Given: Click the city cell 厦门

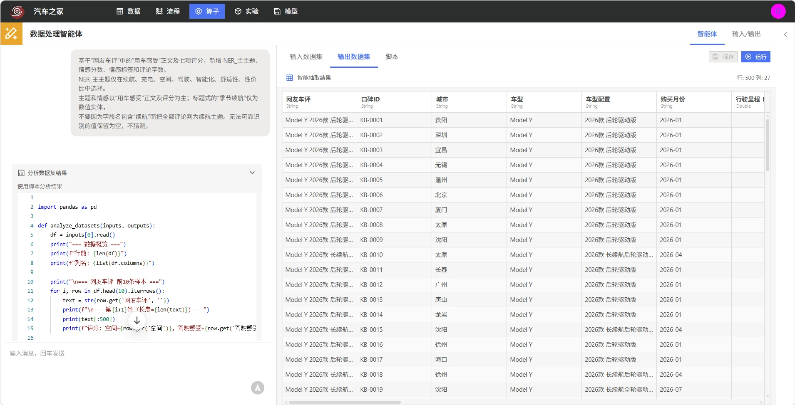Looking at the screenshot, I should (469, 210).
